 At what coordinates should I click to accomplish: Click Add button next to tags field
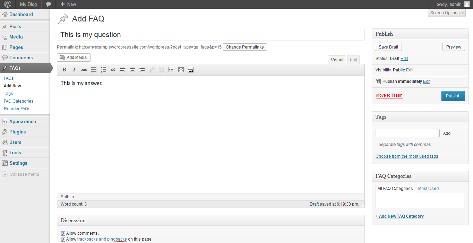point(447,133)
